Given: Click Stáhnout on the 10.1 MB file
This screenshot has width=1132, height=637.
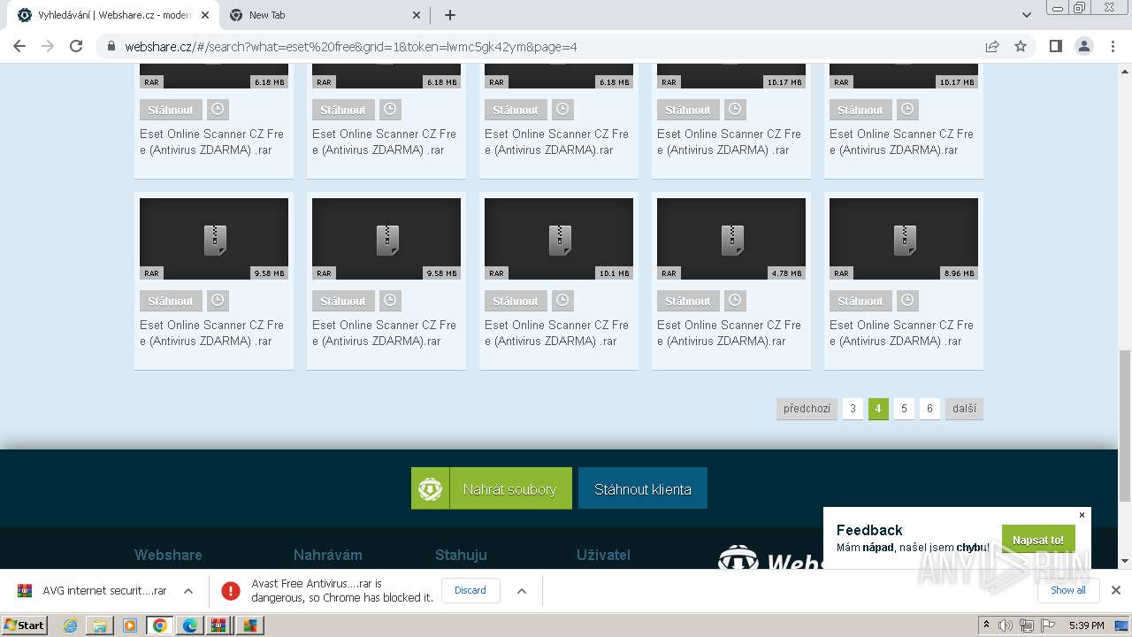Looking at the screenshot, I should pyautogui.click(x=516, y=301).
